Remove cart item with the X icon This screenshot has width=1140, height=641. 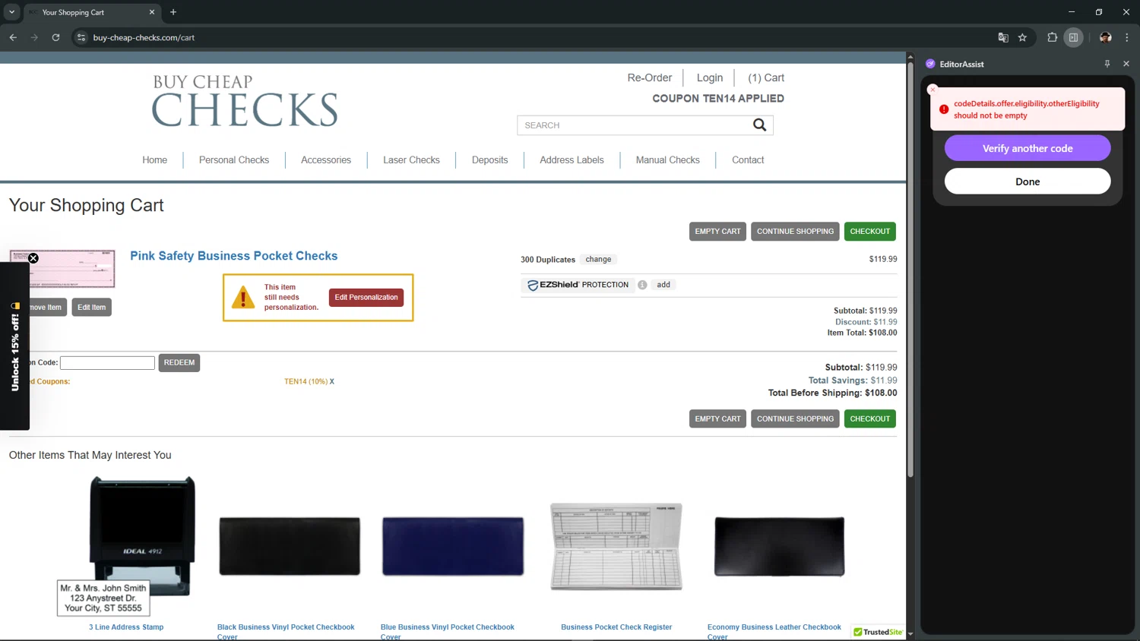tap(33, 258)
